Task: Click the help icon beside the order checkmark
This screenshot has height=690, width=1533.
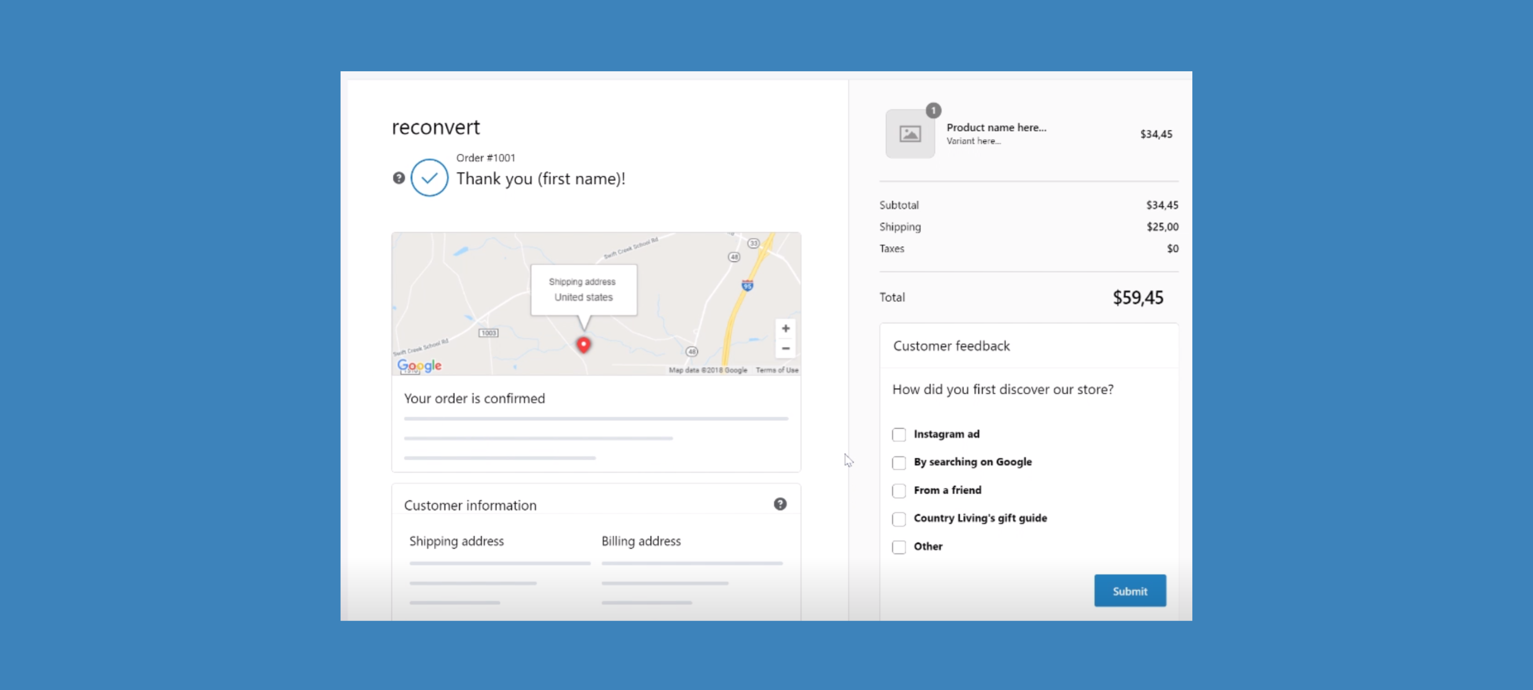Action: point(399,177)
